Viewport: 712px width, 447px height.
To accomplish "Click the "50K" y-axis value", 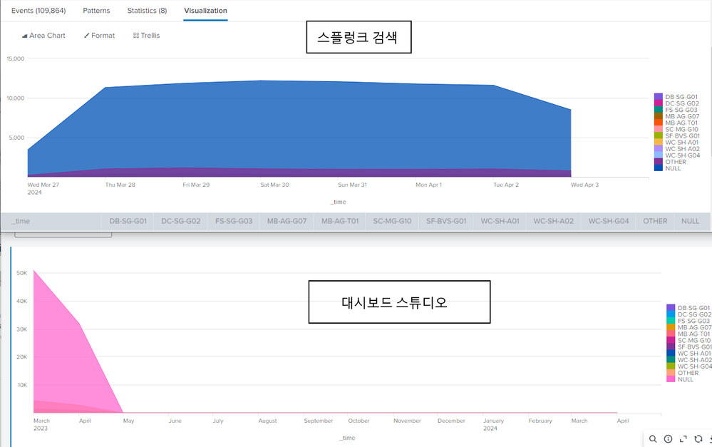I will point(22,273).
